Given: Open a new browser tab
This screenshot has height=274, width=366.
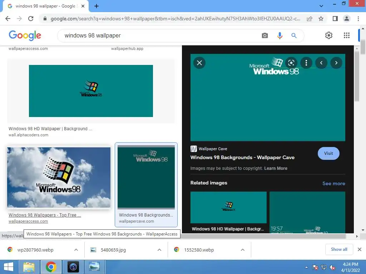Looking at the screenshot, I should [x=97, y=6].
